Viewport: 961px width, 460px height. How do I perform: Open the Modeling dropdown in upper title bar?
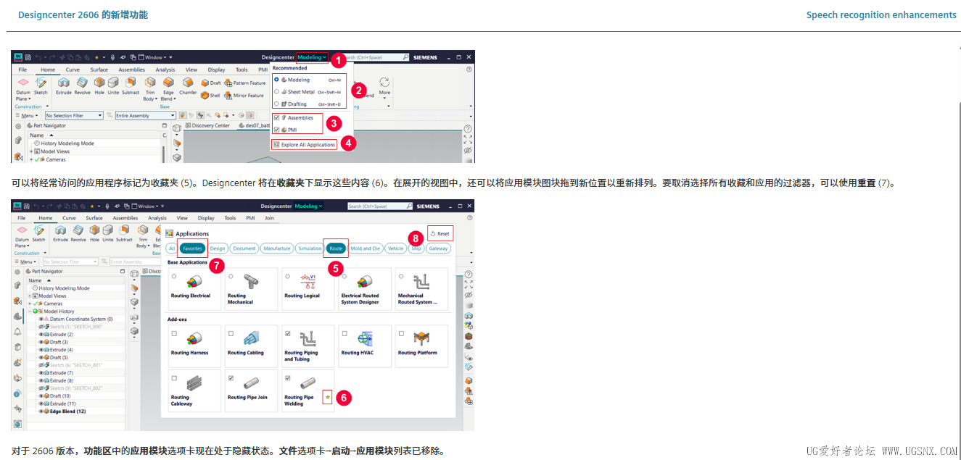click(312, 57)
